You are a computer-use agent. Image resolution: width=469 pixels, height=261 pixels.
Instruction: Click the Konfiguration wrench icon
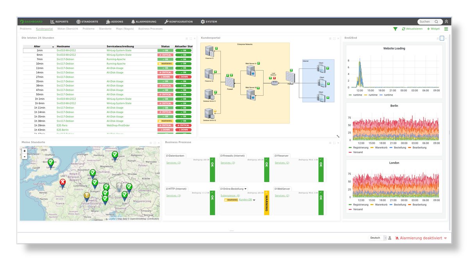click(x=166, y=21)
